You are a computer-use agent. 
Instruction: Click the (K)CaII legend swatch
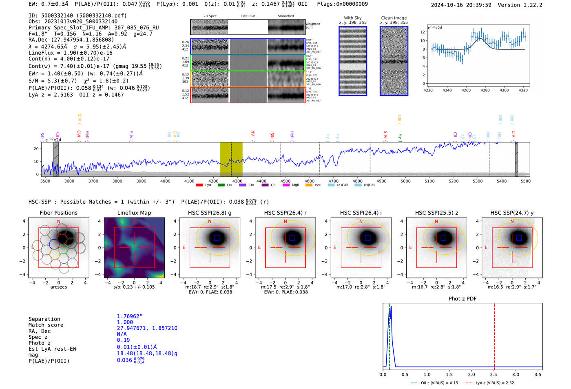click(x=331, y=185)
